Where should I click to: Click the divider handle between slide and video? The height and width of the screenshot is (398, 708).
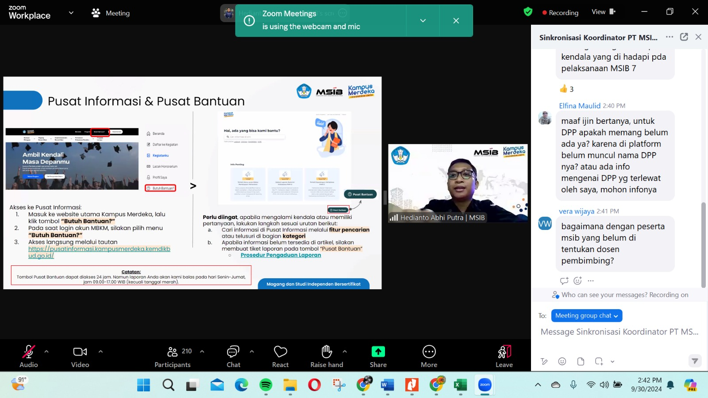pyautogui.click(x=385, y=198)
